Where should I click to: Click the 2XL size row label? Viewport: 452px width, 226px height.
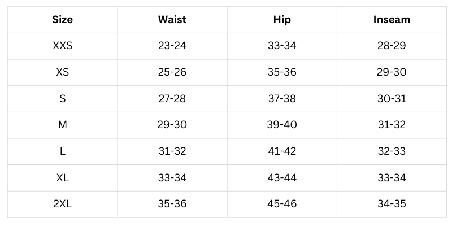(62, 203)
